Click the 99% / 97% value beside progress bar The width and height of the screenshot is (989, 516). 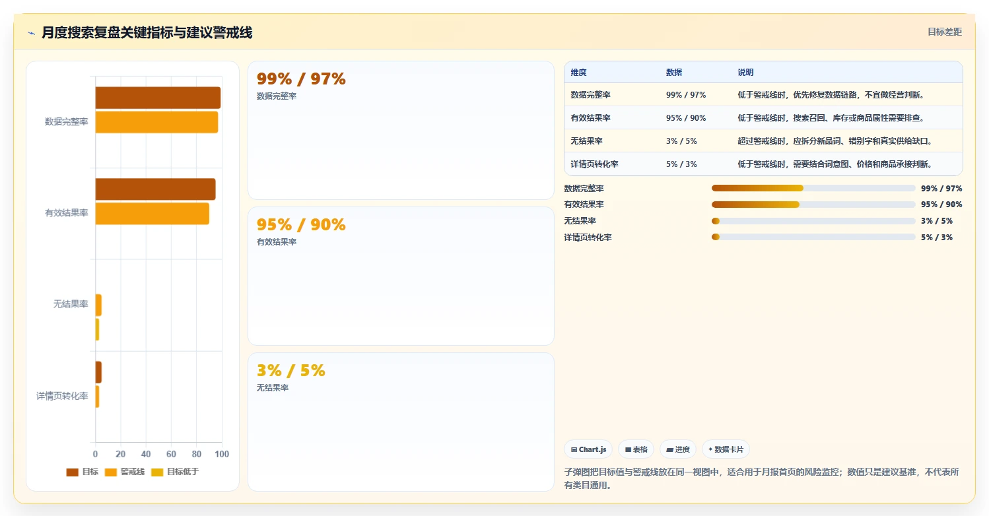(x=941, y=189)
